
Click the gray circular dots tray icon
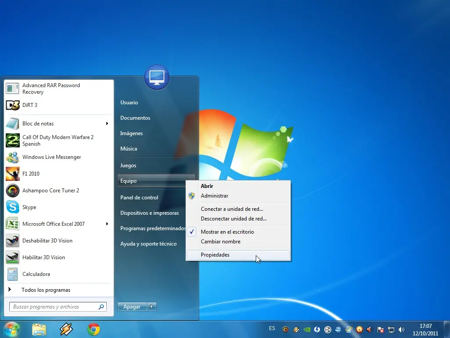tap(328, 330)
